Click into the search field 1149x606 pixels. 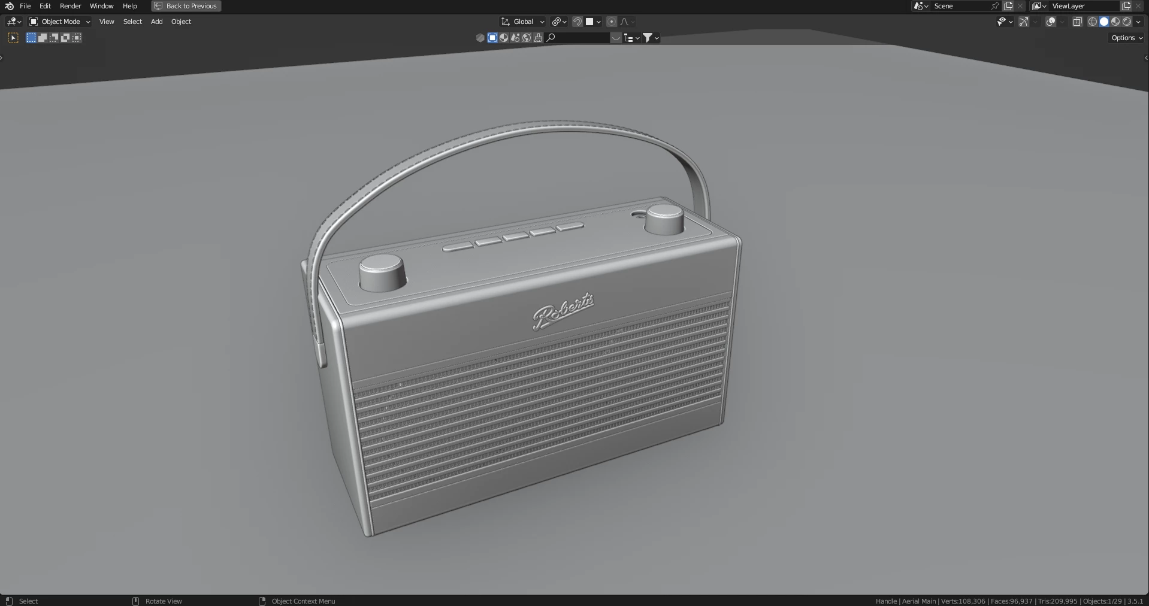(x=577, y=38)
